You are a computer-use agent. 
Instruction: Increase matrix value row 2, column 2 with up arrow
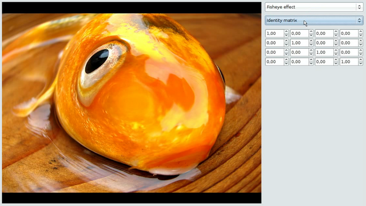pyautogui.click(x=311, y=41)
